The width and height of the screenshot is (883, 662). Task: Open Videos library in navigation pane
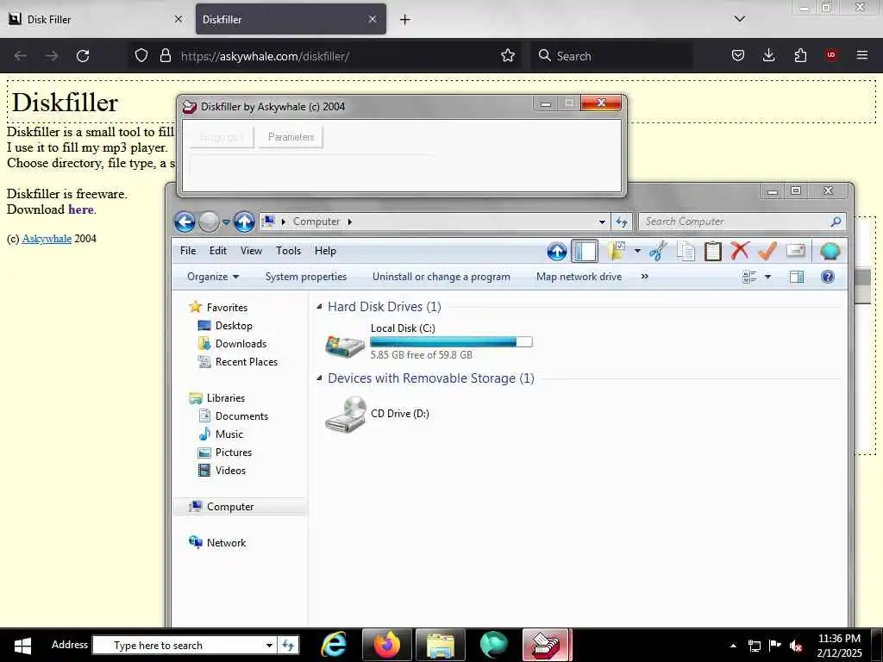pyautogui.click(x=230, y=471)
